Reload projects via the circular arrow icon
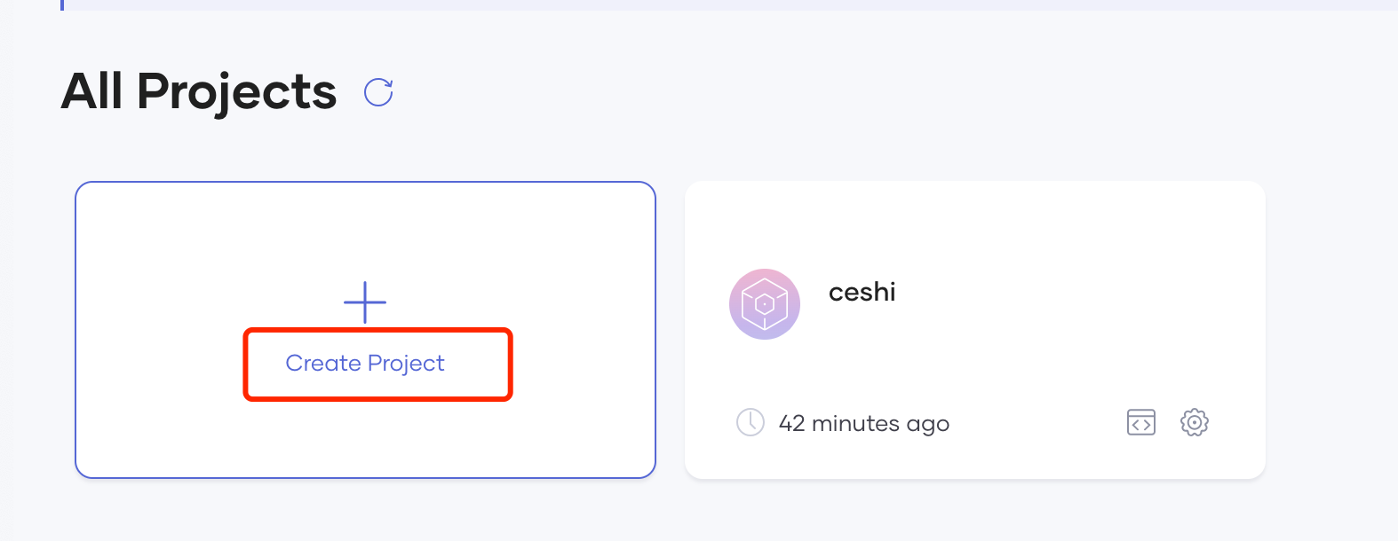The width and height of the screenshot is (1398, 541). [x=378, y=92]
